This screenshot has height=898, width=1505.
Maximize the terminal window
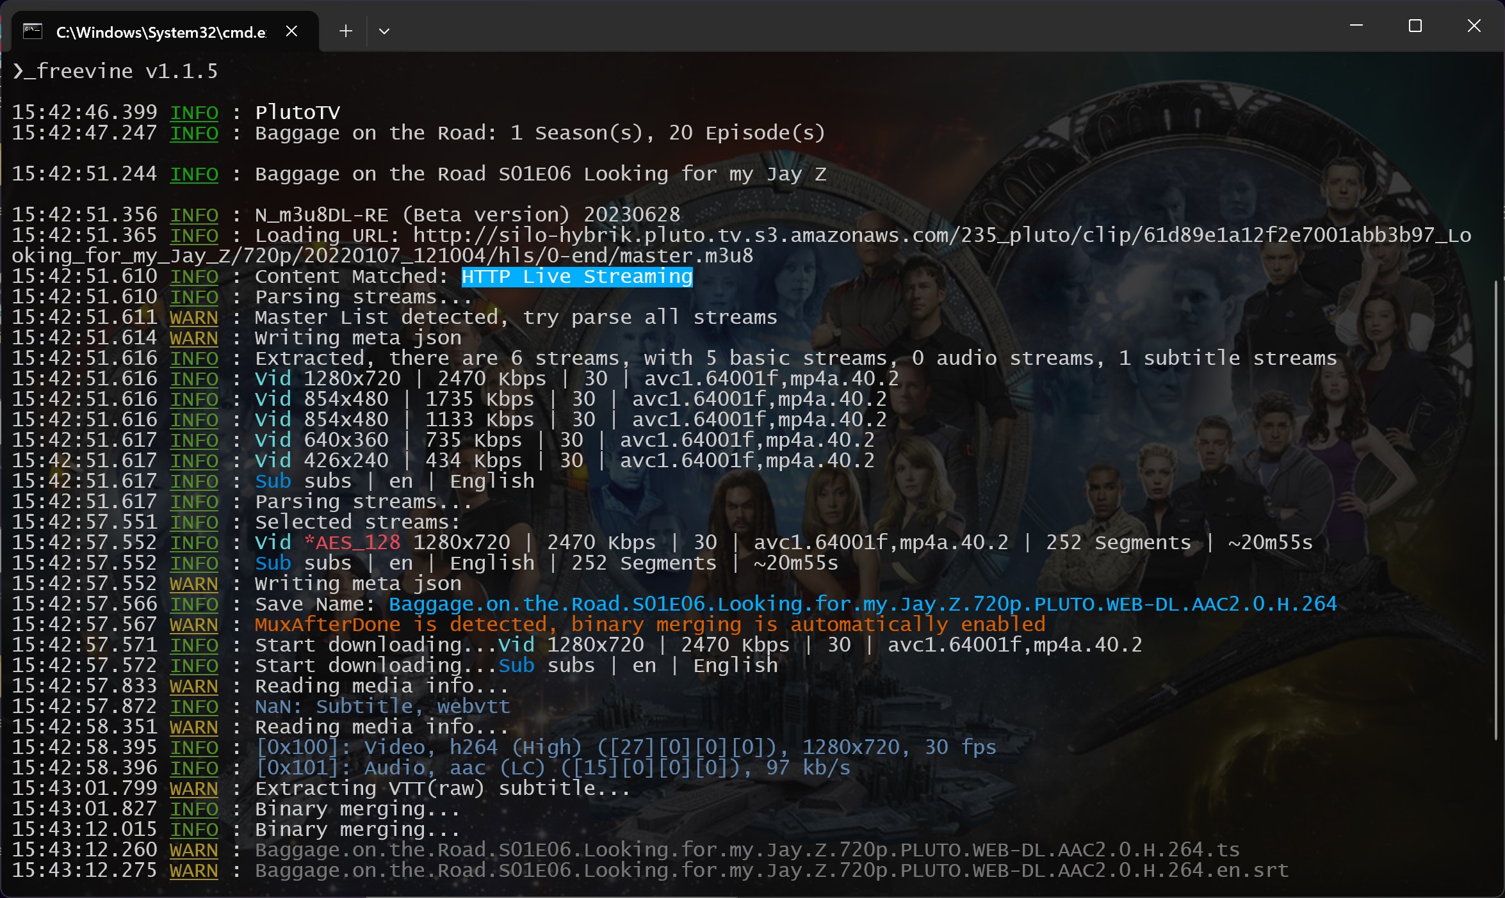(x=1415, y=26)
